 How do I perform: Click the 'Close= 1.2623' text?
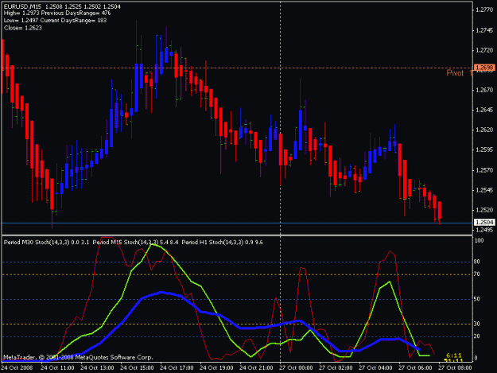point(23,28)
